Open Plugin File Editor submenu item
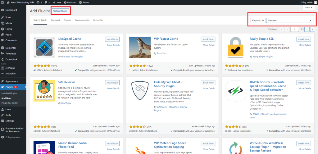318x154 pixels. (x=10, y=103)
